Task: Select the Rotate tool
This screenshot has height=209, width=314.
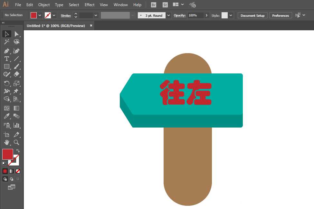Action: point(7,83)
